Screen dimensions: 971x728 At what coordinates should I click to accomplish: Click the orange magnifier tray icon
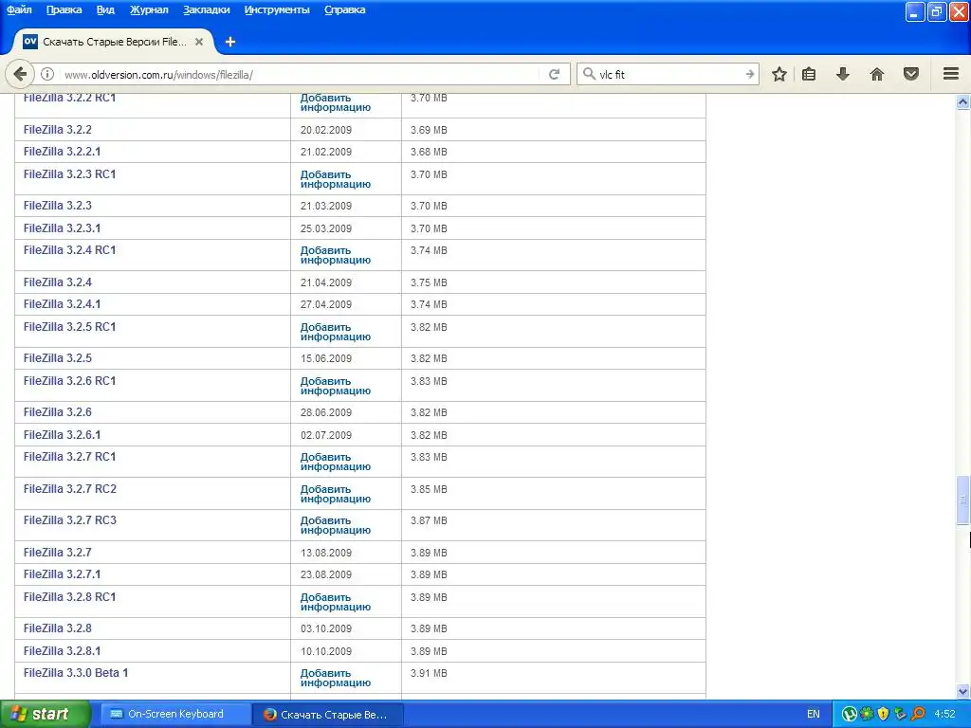tap(918, 714)
